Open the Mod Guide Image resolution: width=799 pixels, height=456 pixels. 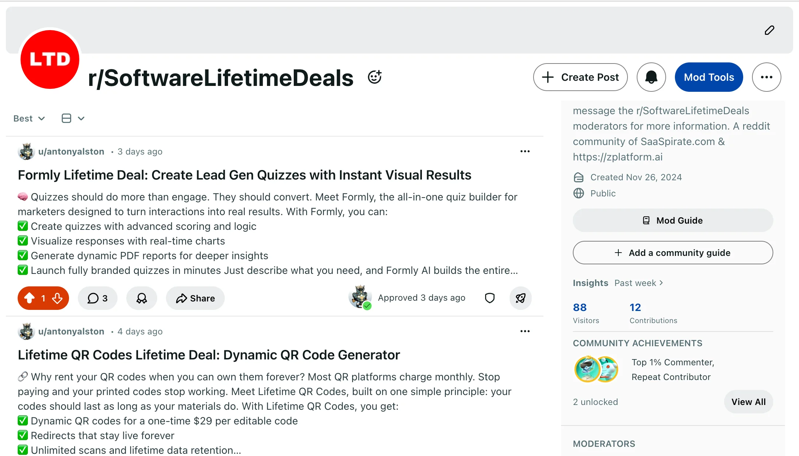[x=673, y=220]
